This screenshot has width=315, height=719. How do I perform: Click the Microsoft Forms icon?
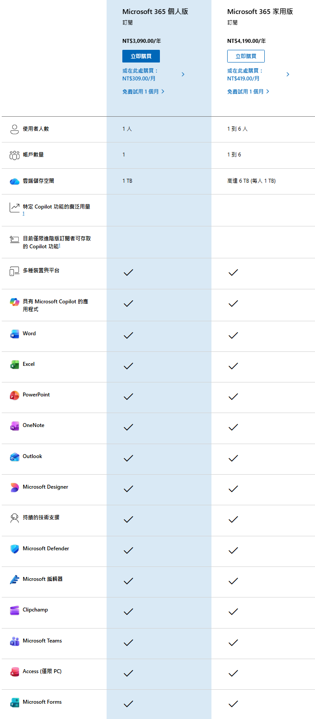click(x=14, y=703)
